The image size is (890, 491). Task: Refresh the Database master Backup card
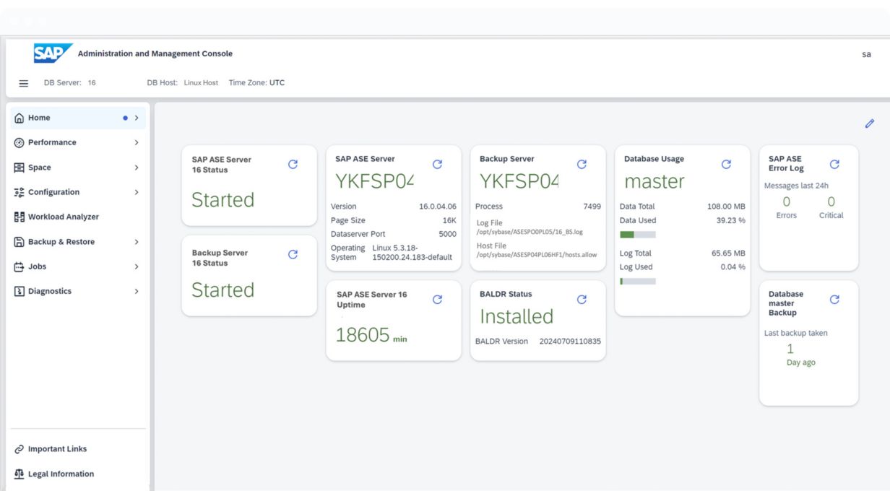pyautogui.click(x=834, y=299)
